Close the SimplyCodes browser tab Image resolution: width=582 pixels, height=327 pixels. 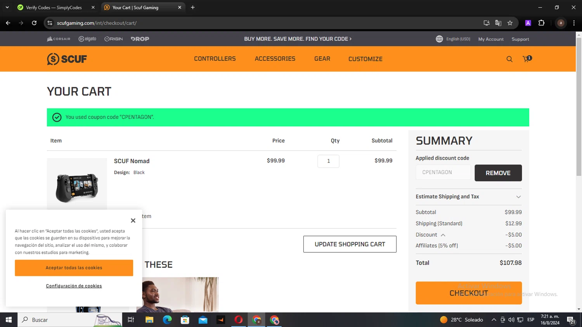pos(93,7)
